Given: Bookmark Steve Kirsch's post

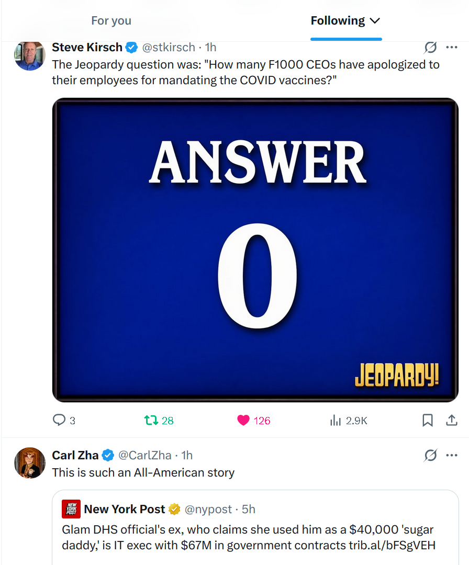Looking at the screenshot, I should point(428,420).
